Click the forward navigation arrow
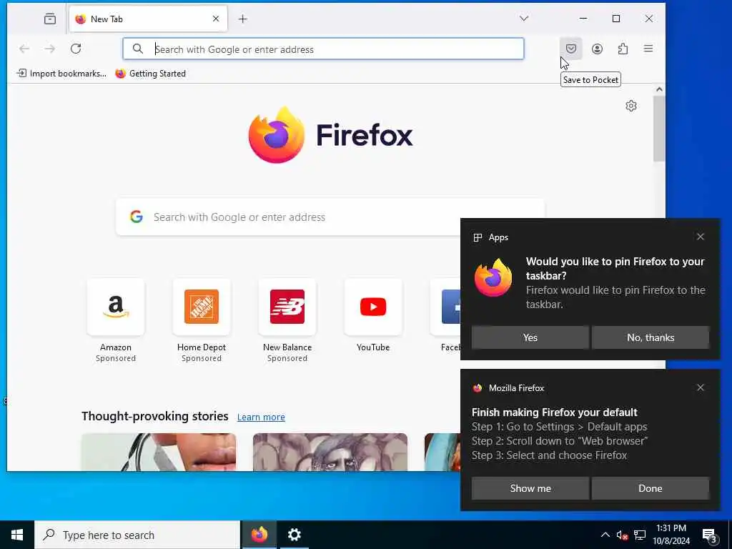 [x=50, y=49]
